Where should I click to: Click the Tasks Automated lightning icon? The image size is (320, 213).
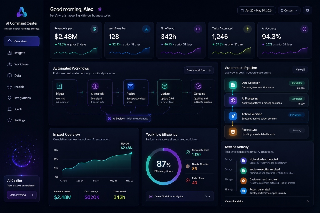(x=247, y=29)
